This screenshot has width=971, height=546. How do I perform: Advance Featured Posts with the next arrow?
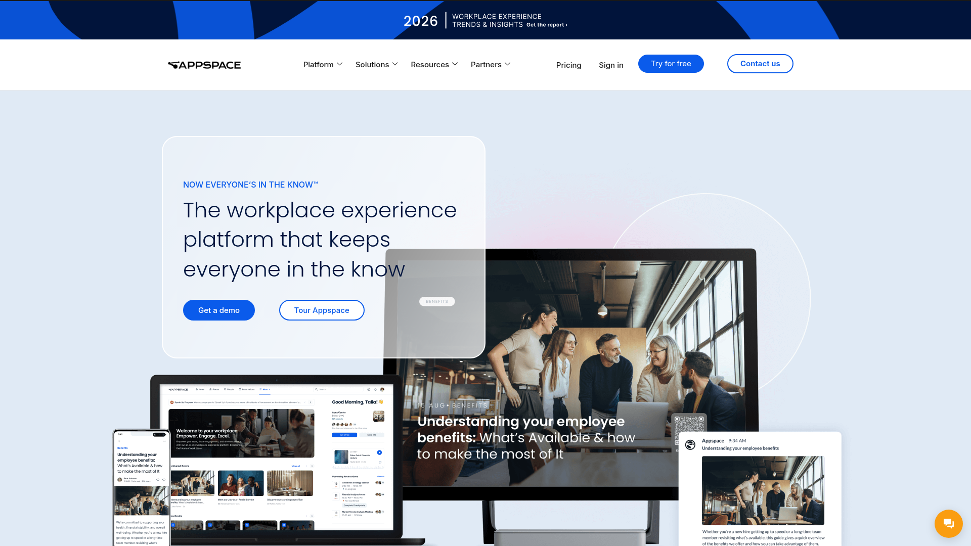(x=312, y=467)
